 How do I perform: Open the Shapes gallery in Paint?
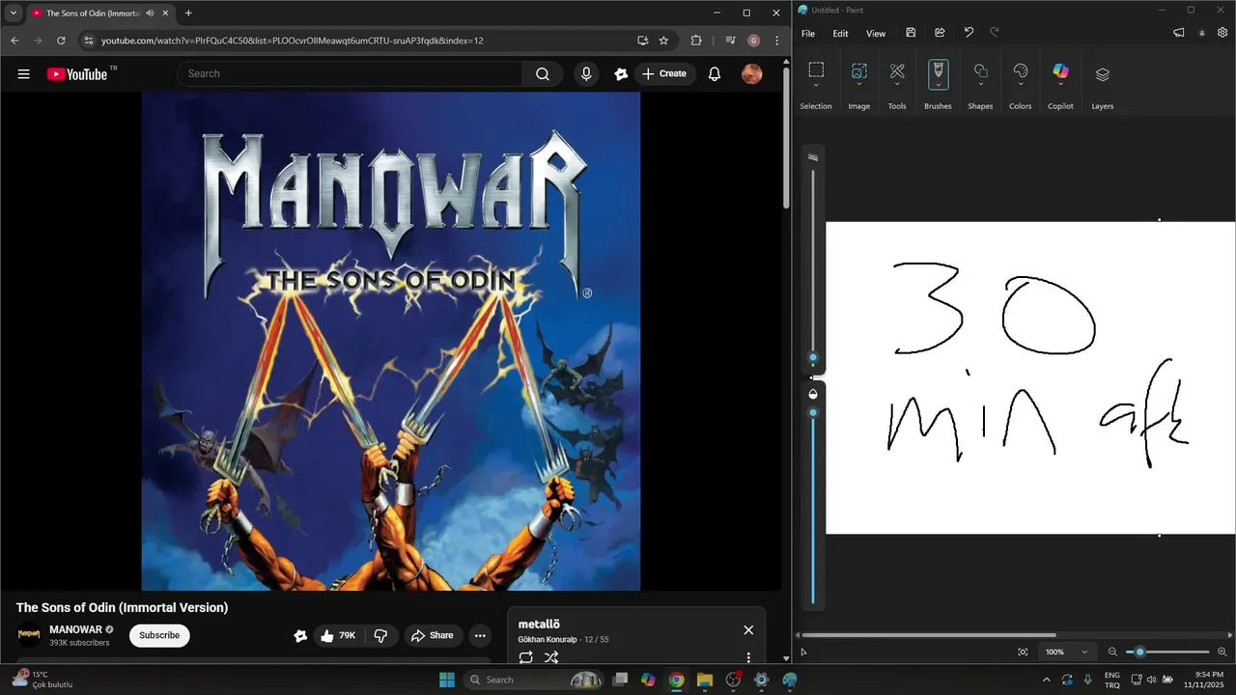point(980,70)
